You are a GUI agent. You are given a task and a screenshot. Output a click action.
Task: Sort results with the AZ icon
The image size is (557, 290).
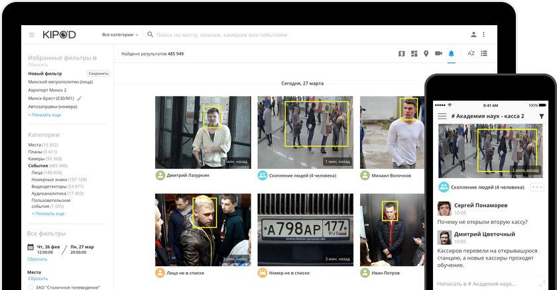471,54
